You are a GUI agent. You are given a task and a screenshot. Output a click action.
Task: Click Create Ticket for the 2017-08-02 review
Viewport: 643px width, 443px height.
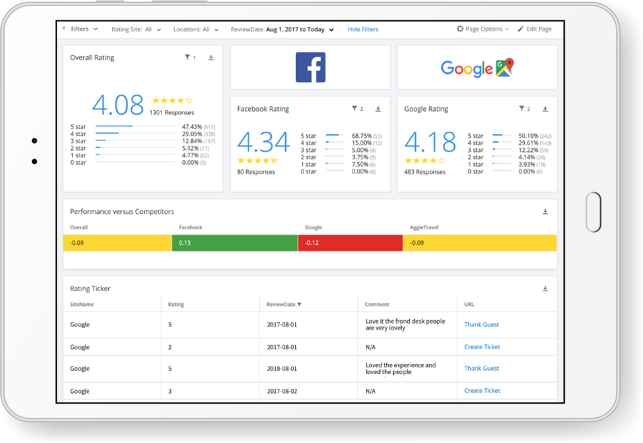[x=483, y=390]
